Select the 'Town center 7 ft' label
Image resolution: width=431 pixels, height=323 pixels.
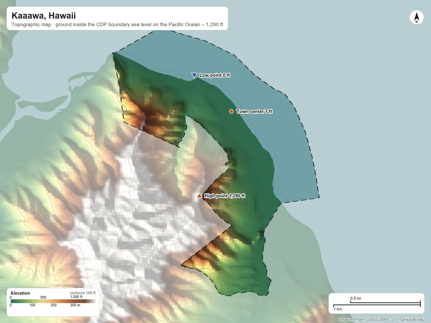[254, 112]
